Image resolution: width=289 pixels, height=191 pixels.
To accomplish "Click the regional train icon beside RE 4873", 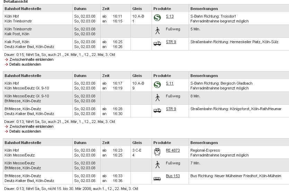I will [x=157, y=152].
